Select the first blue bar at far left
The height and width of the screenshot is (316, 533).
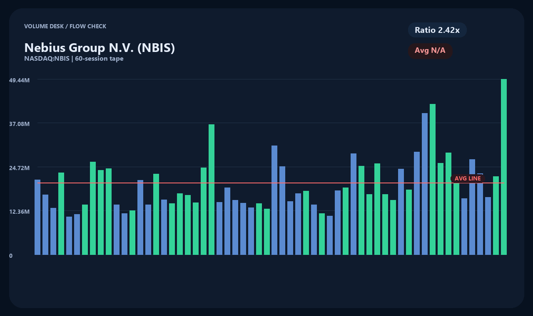37,217
